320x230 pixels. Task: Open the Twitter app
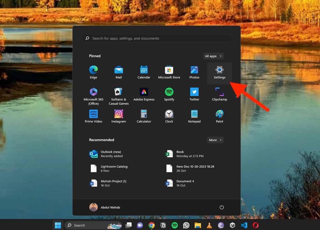click(x=194, y=94)
